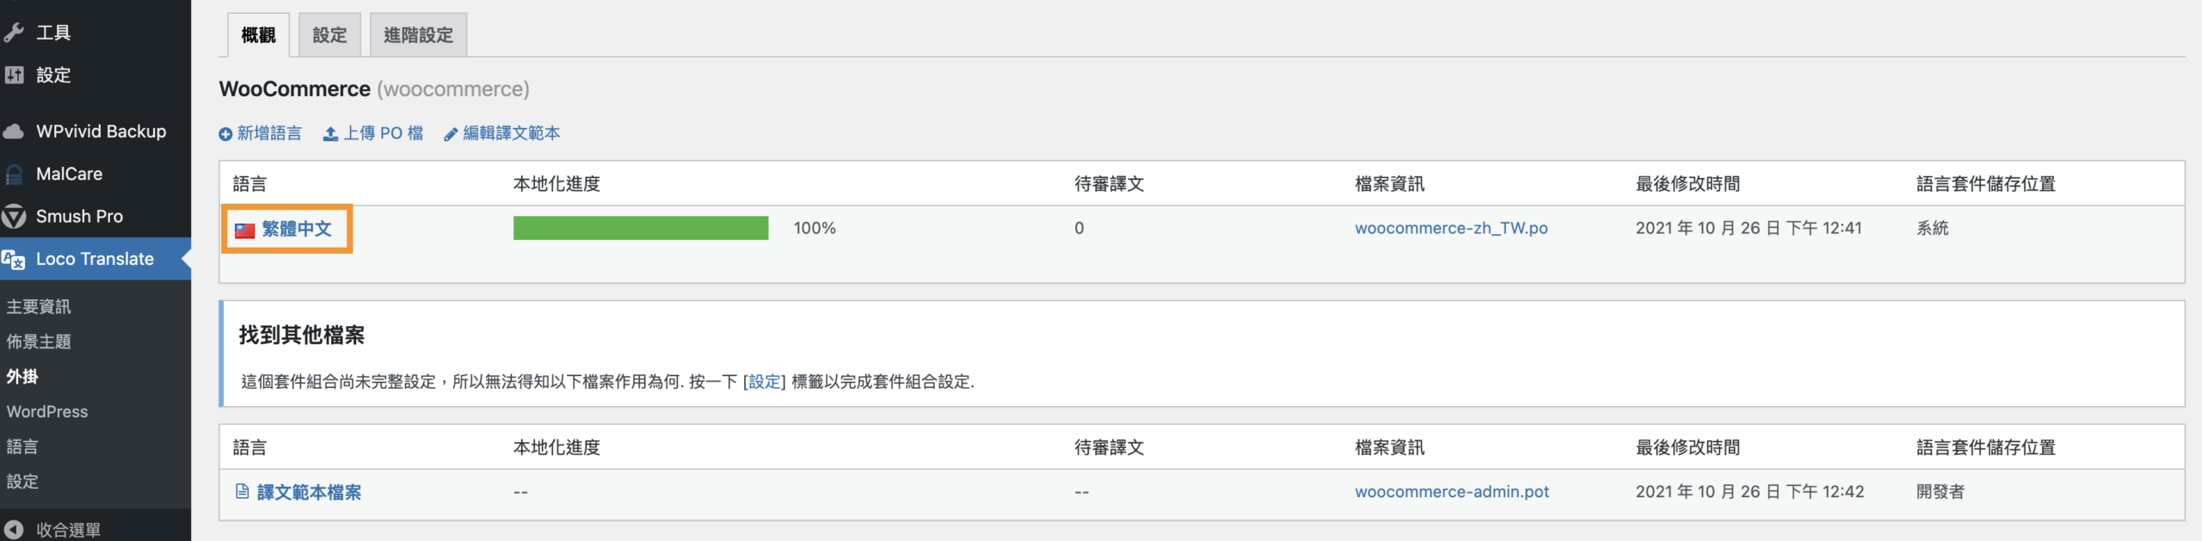Click the Taiwan flag icon
The height and width of the screenshot is (541, 2202).
point(245,230)
